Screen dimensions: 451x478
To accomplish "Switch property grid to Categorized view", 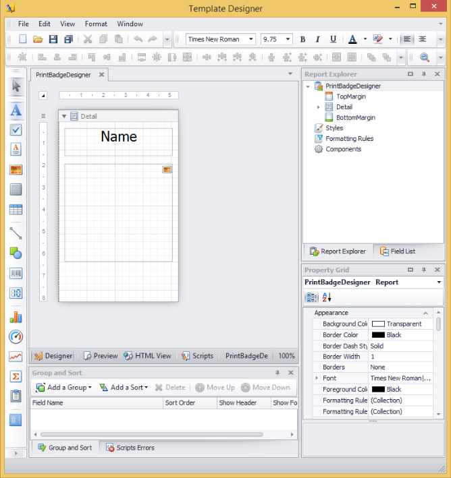I will pos(312,297).
